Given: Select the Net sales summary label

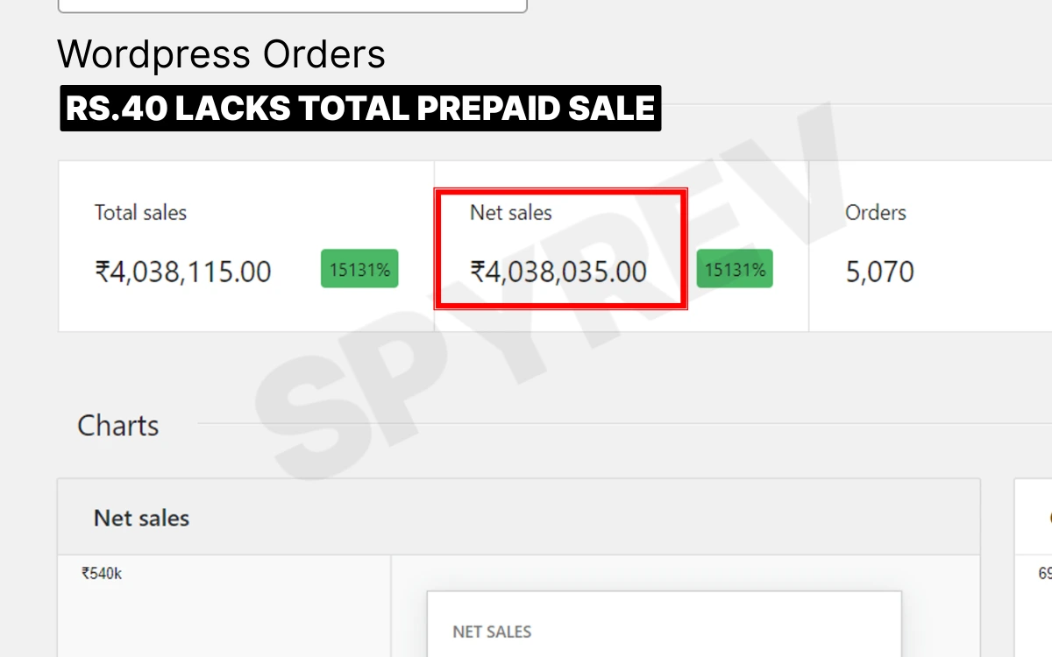Looking at the screenshot, I should tap(511, 212).
